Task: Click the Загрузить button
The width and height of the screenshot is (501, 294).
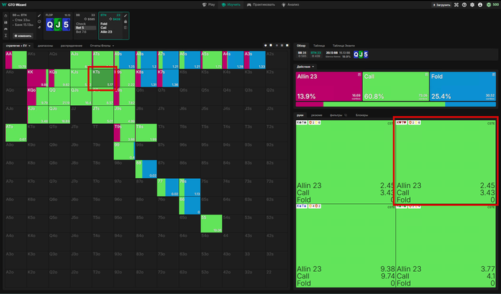Action: [442, 5]
